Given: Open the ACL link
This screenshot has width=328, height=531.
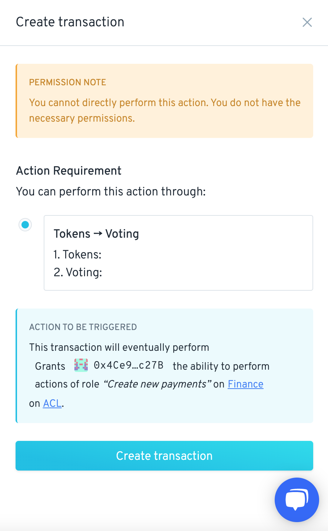Looking at the screenshot, I should pyautogui.click(x=52, y=403).
